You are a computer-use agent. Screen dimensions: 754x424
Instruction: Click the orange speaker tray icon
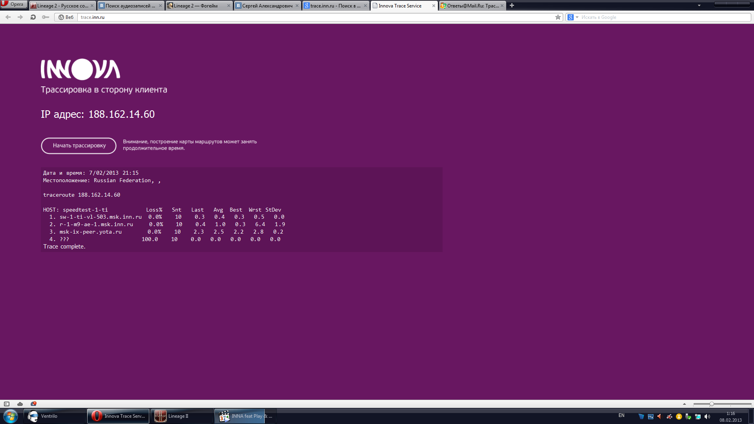pos(660,417)
